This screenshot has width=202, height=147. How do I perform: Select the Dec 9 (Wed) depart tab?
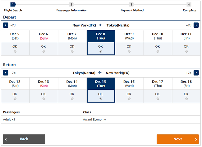pyautogui.click(x=129, y=36)
